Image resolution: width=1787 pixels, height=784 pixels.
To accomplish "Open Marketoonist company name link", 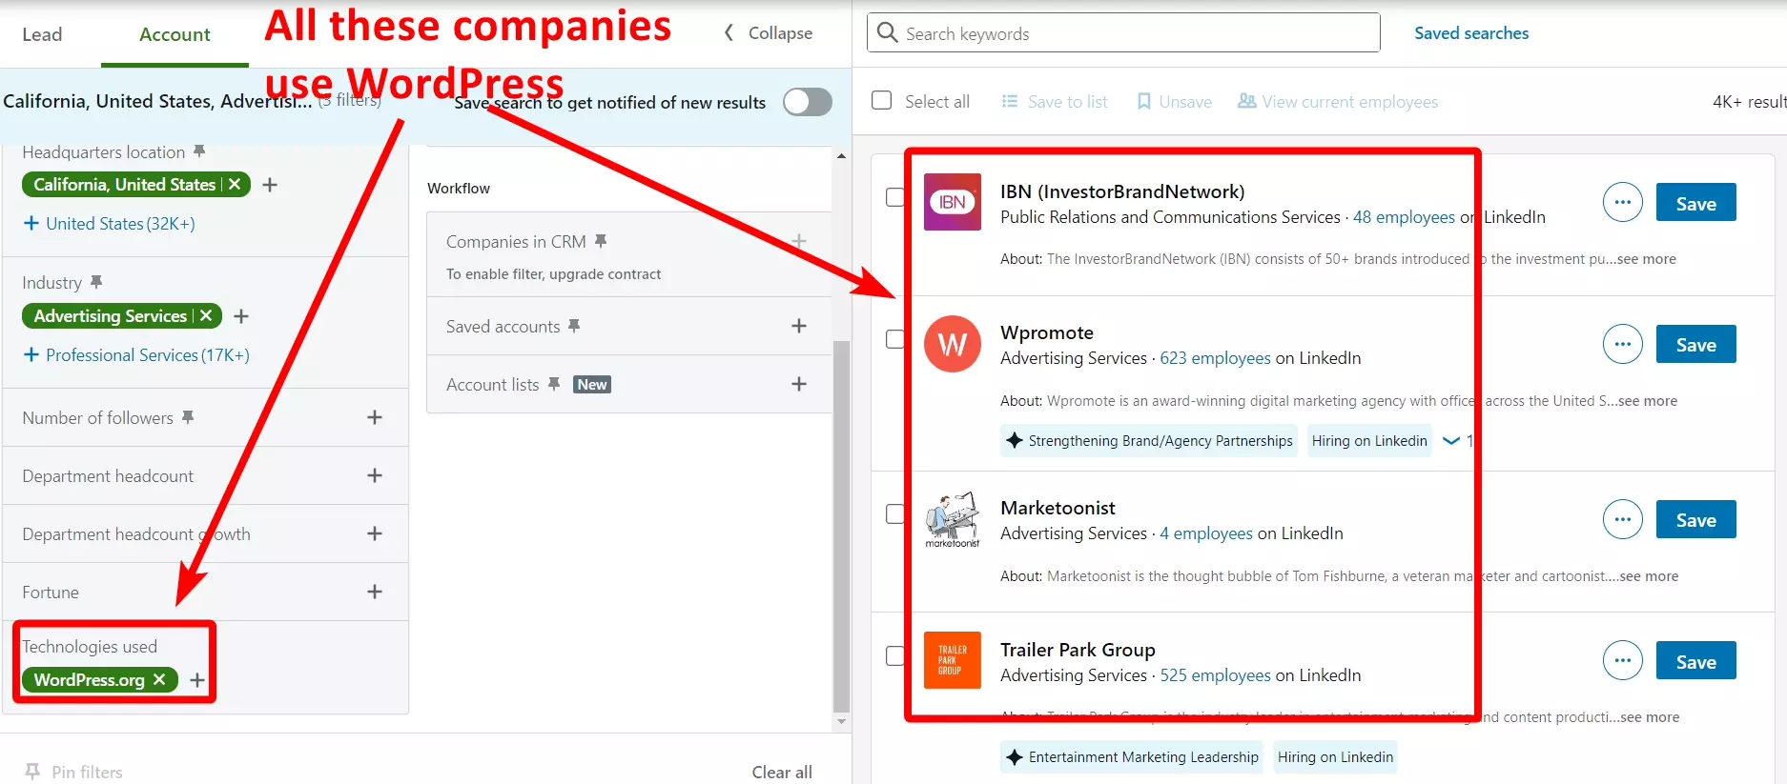I will (x=1058, y=508).
